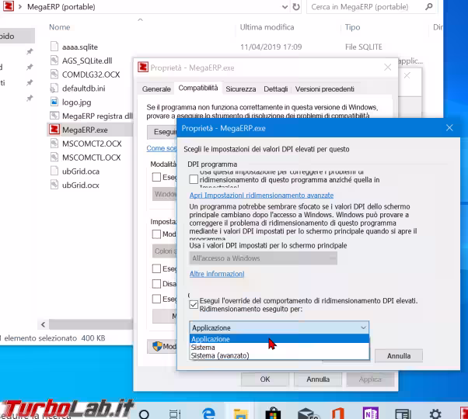Viewport: 468px width, 419px height.
Task: Select the aaaa.sqlite file icon
Action: tap(54, 47)
